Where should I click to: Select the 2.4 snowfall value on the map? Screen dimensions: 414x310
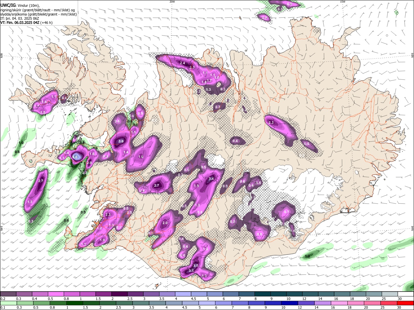pos(182,63)
